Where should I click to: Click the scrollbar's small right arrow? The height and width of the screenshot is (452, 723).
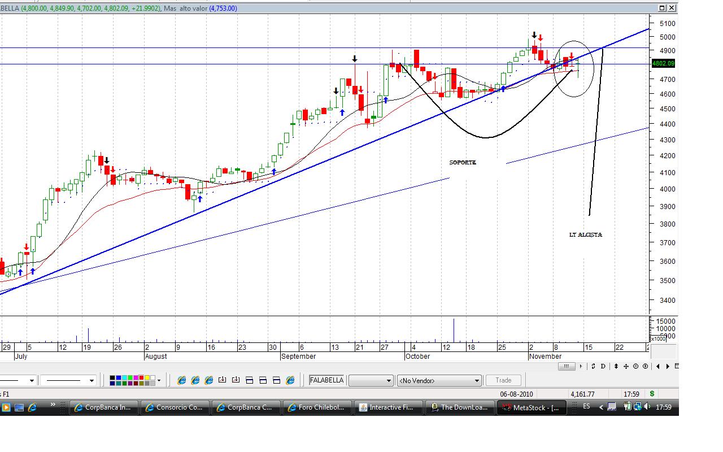(581, 366)
